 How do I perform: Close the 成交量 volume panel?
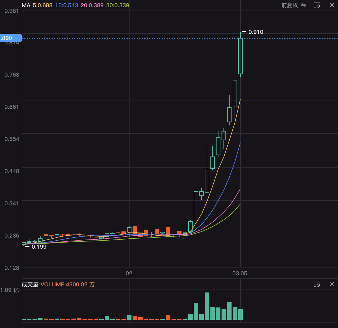[x=332, y=284]
